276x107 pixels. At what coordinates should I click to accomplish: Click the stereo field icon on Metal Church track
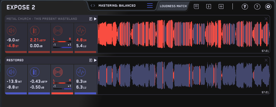(x=58, y=31)
